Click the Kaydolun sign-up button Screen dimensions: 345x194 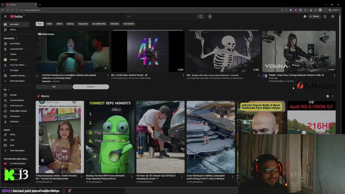91,87
